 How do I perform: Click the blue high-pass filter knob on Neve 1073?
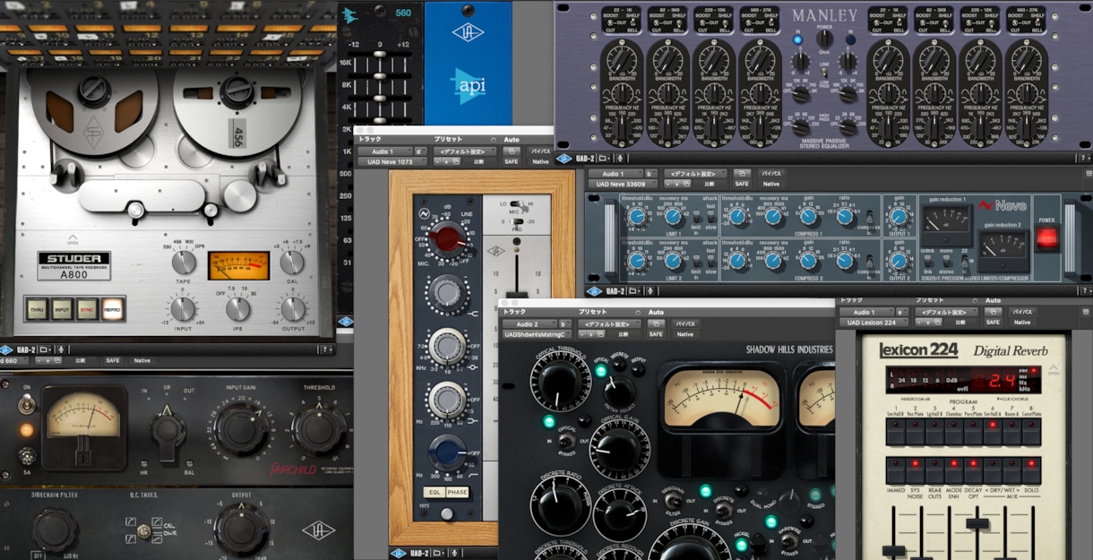click(447, 452)
